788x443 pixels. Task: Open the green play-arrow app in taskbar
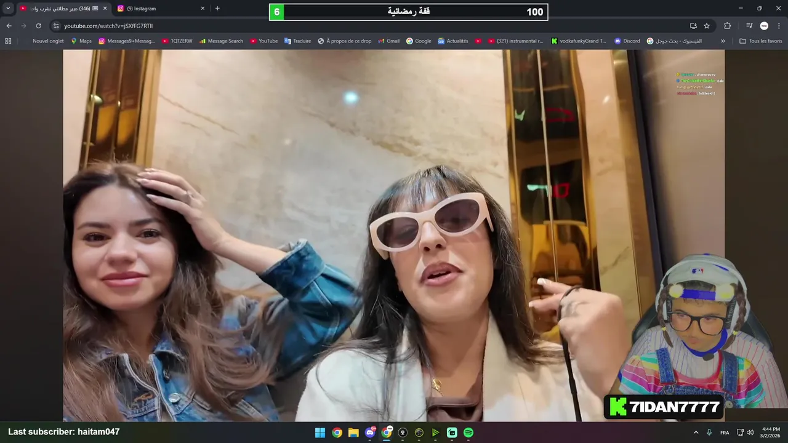coord(435,433)
